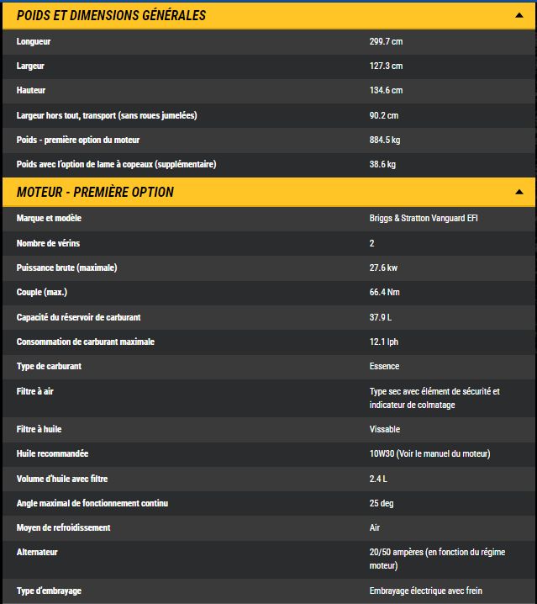Click Embrayage électrique avec frein value
Image resolution: width=537 pixels, height=604 pixels.
[426, 591]
